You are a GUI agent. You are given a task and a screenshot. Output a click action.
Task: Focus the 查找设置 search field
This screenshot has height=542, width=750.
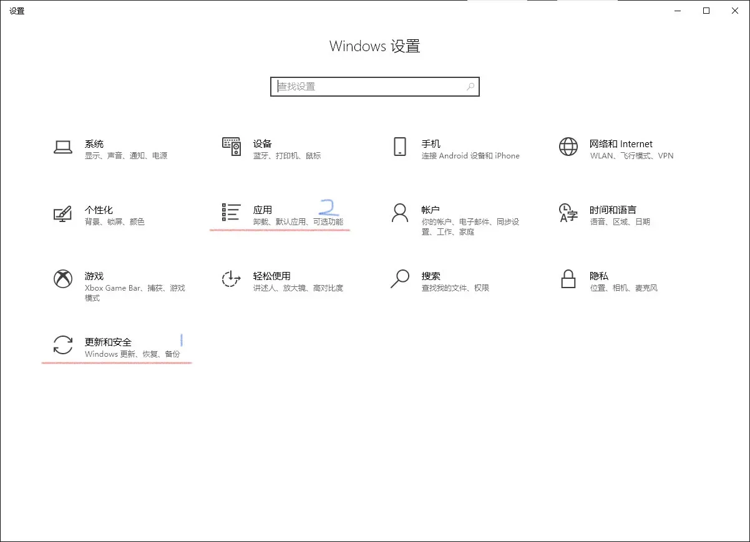pyautogui.click(x=375, y=87)
